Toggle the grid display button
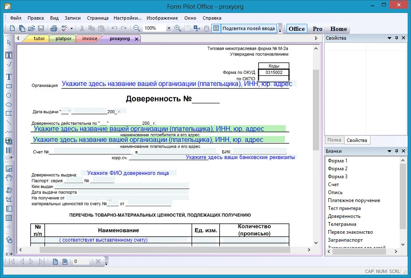 (187, 28)
